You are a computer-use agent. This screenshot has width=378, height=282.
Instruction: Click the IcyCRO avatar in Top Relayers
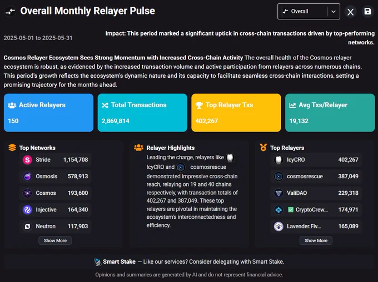pos(278,160)
